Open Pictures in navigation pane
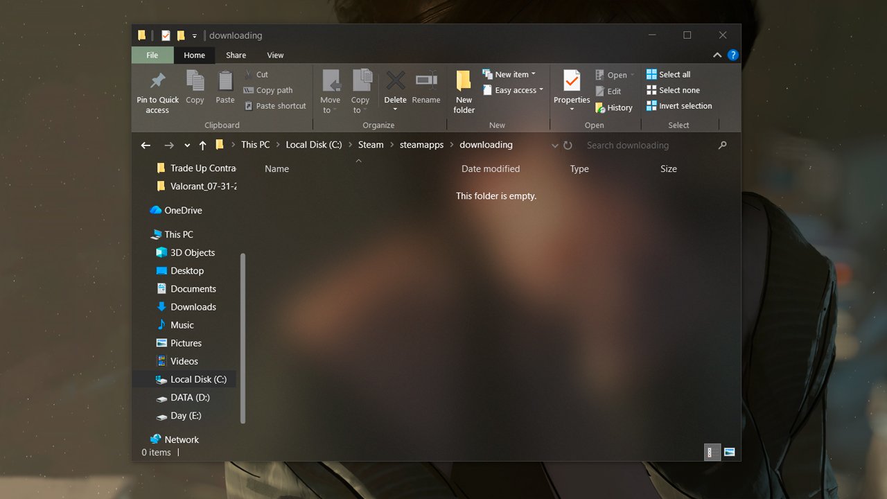The width and height of the screenshot is (887, 499). tap(179, 342)
